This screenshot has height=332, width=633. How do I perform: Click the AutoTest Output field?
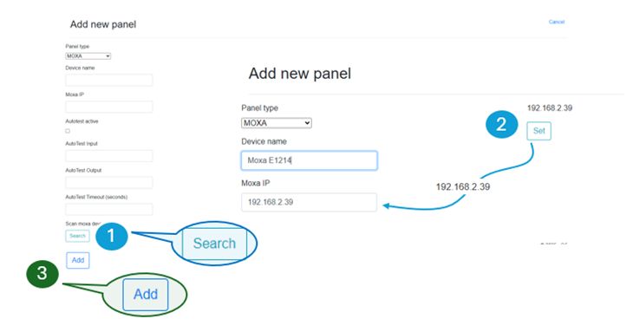(x=109, y=182)
